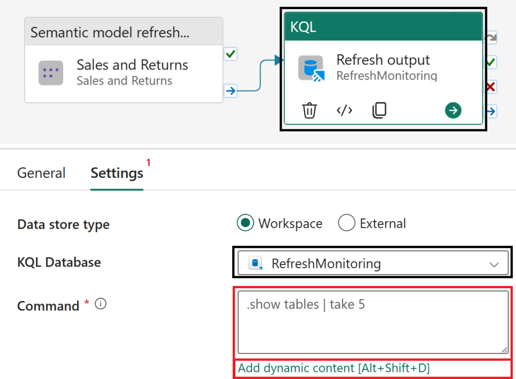Select the green check output of KQL activity

[490, 62]
